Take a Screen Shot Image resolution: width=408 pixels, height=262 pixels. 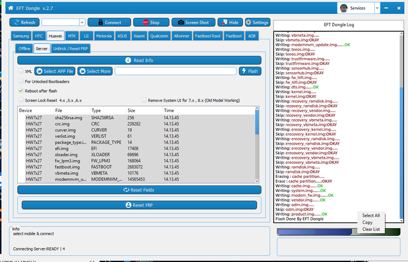click(x=193, y=22)
